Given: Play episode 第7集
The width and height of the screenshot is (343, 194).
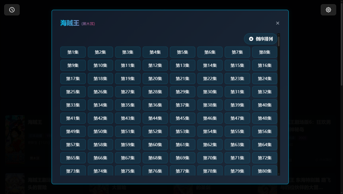Looking at the screenshot, I should 237,52.
